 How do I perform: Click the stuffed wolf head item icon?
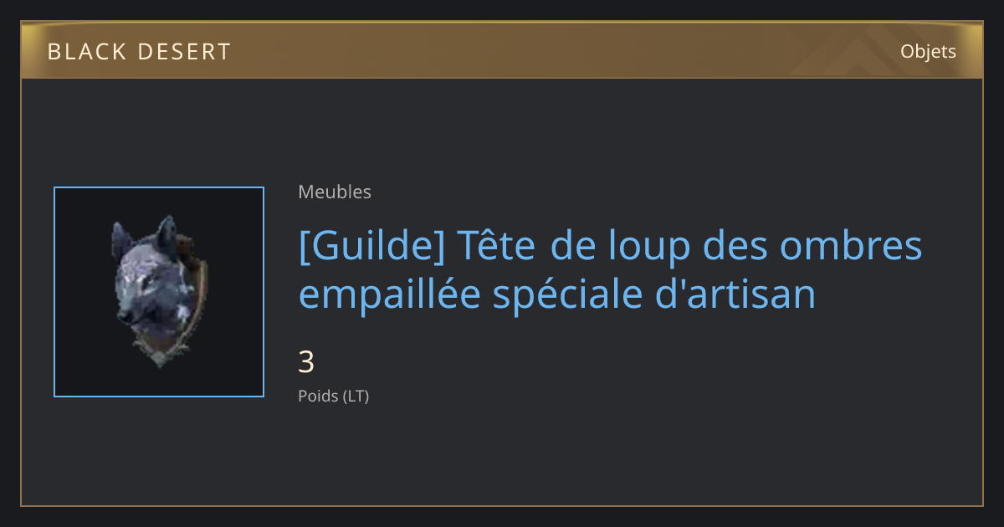[x=159, y=292]
